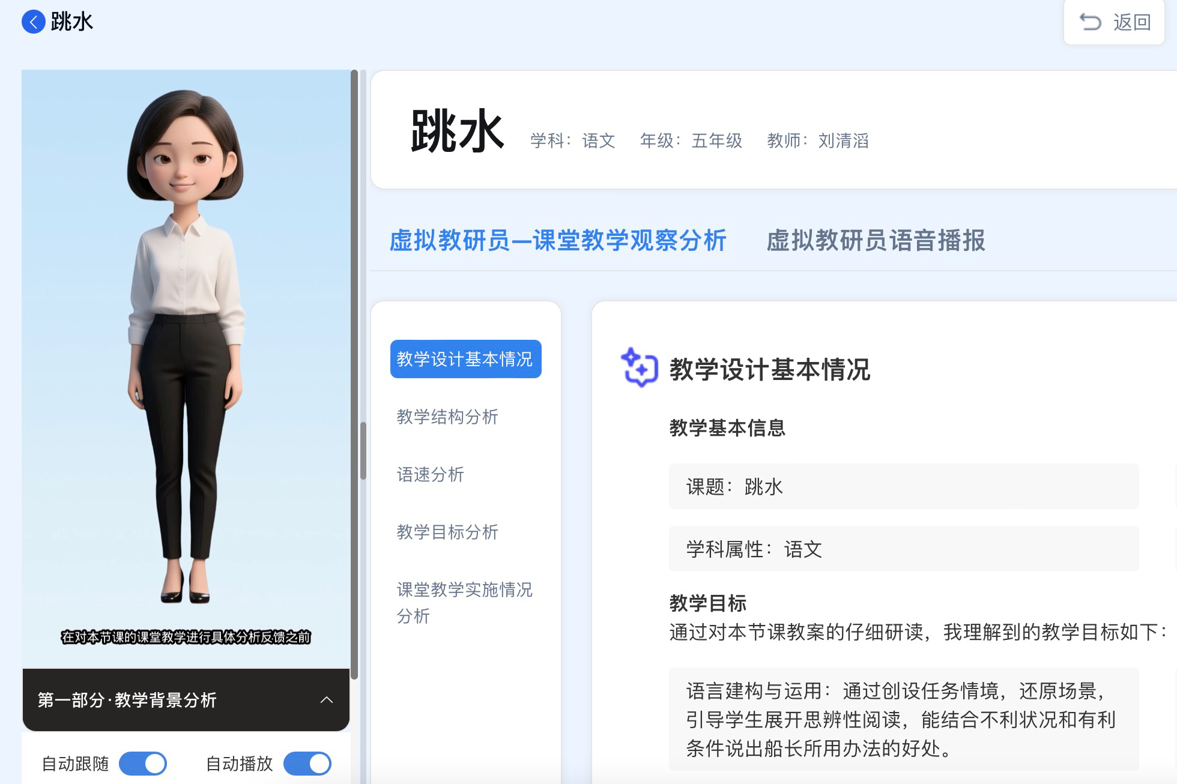
Task: Click the return arrow icon beside 返回
Action: click(x=1091, y=22)
